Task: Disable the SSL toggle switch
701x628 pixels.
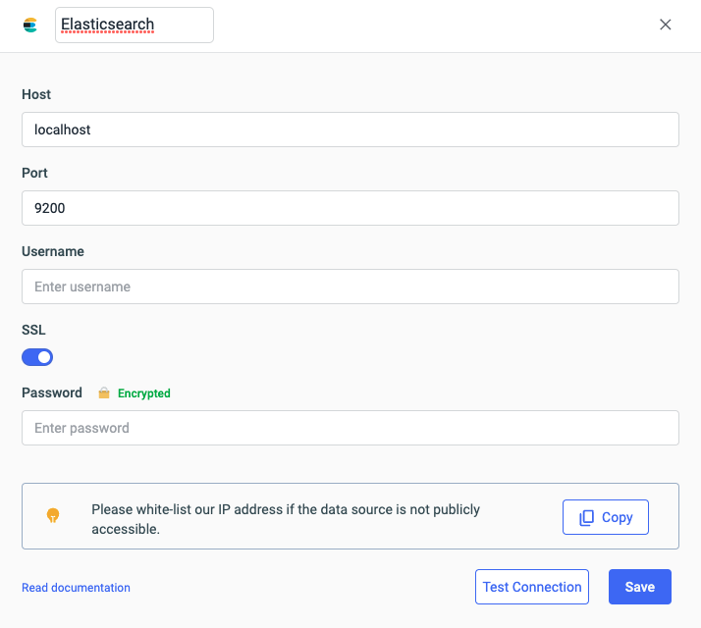Action: [37, 357]
